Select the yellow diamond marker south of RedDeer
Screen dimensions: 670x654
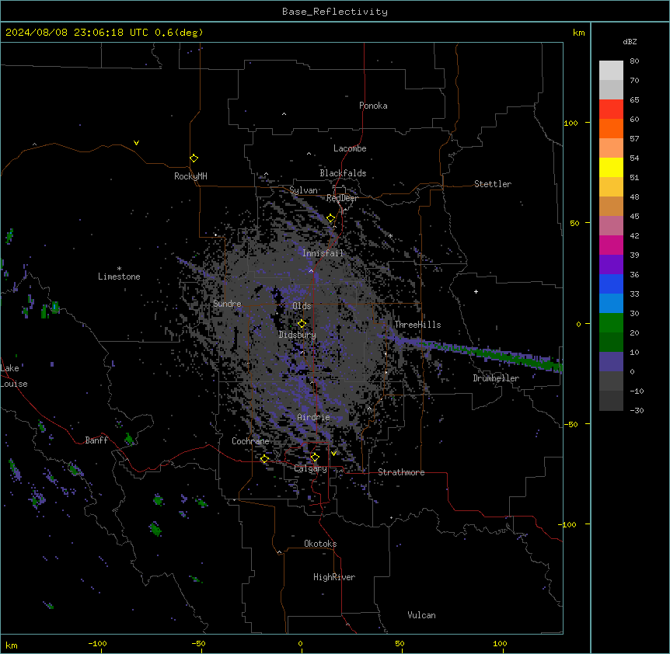tap(331, 218)
